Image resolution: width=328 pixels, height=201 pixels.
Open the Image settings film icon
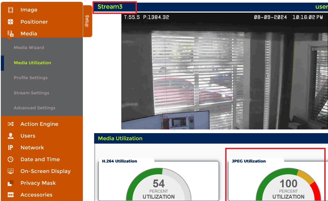coord(10,10)
